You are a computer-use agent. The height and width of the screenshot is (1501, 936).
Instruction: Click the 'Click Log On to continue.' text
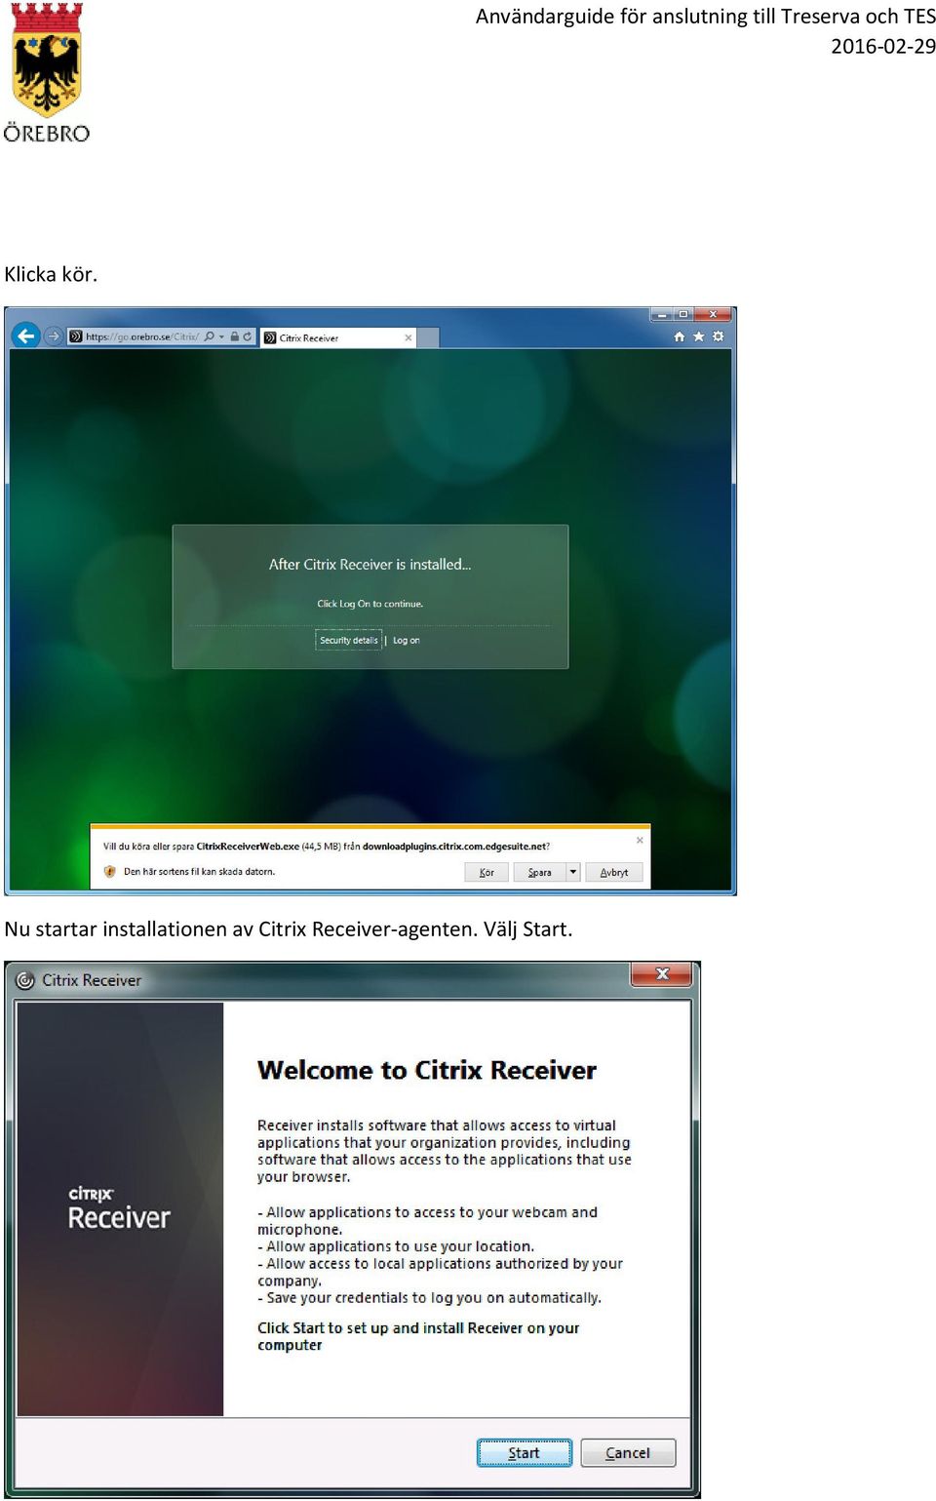[370, 604]
